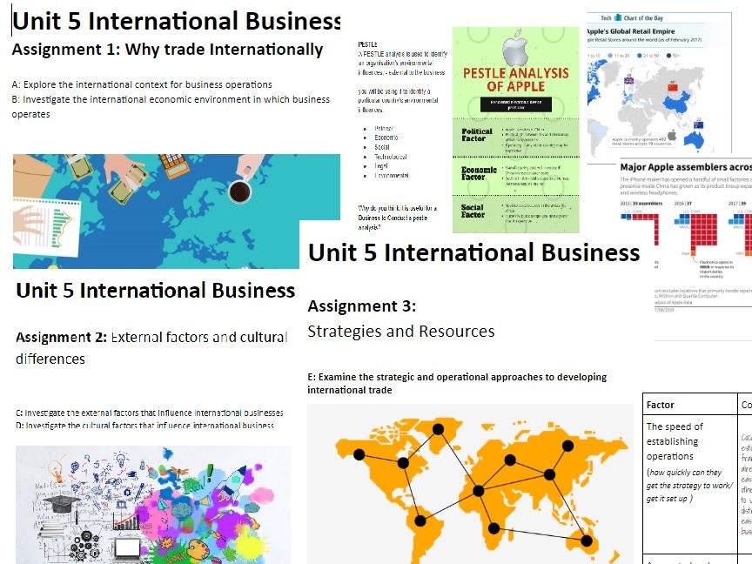This screenshot has height=564, width=752.
Task: Open the teal world map image with hands
Action: (177, 211)
